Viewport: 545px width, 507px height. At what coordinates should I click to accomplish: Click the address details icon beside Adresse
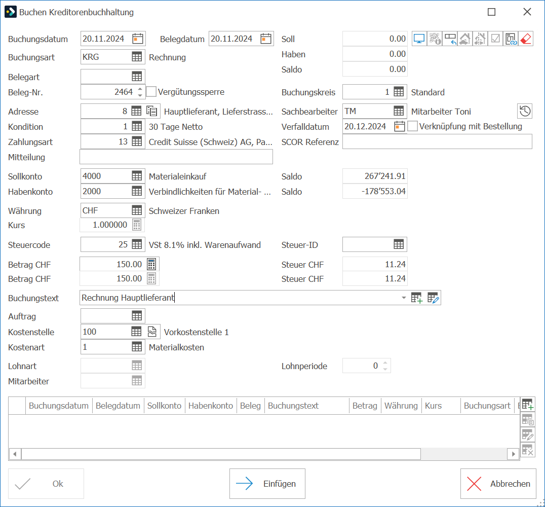(152, 112)
